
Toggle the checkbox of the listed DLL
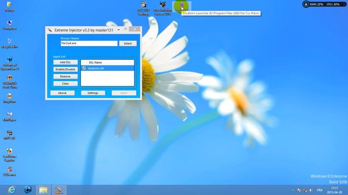(84, 68)
